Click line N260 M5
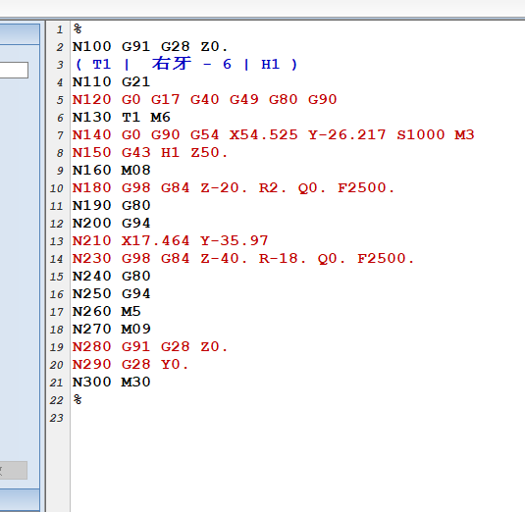Screen dimensions: 525x512 tap(107, 312)
